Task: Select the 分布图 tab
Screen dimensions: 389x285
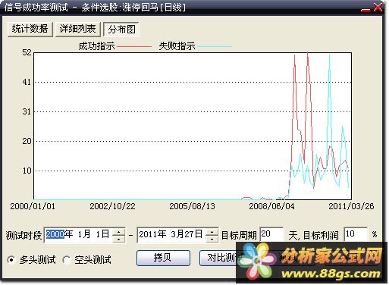Action: click(121, 30)
